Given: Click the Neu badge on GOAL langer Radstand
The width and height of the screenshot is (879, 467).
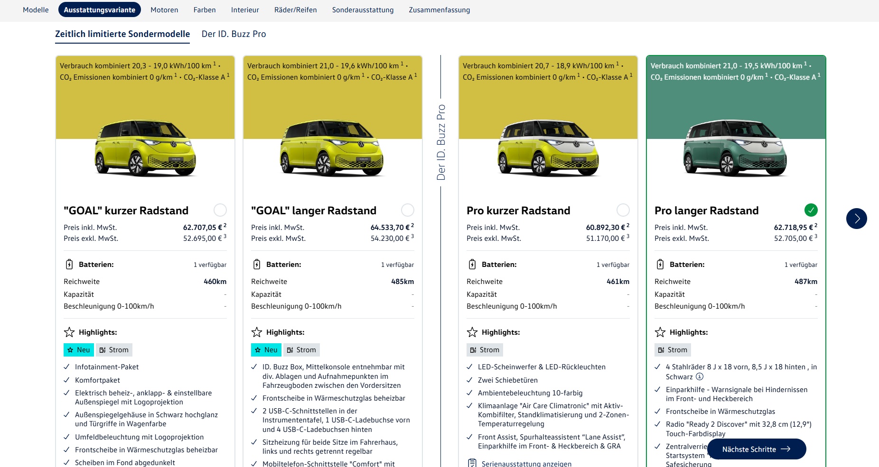Looking at the screenshot, I should point(266,350).
